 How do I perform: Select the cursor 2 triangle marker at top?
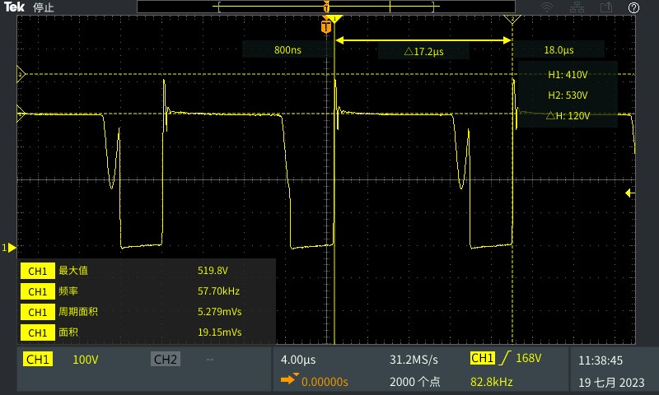tap(512, 20)
